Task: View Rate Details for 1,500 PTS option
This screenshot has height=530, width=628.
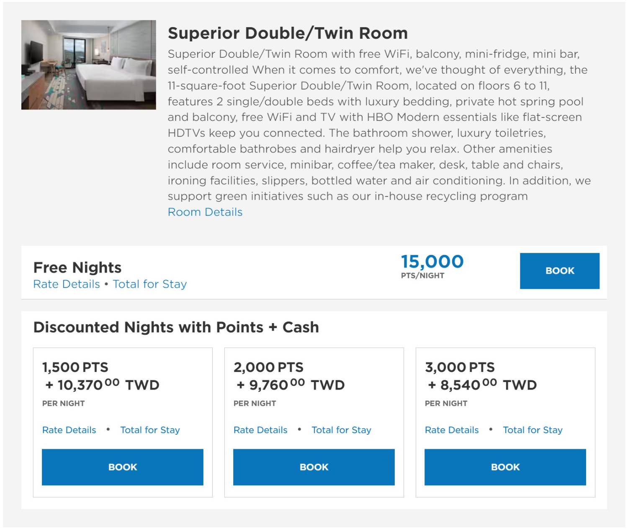Action: click(x=69, y=430)
